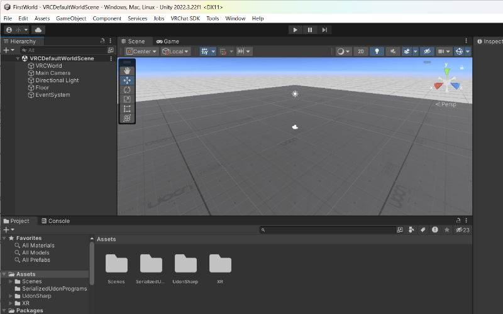Toggle grid visibility in scene
Screen dimensions: 503x314
coord(205,51)
